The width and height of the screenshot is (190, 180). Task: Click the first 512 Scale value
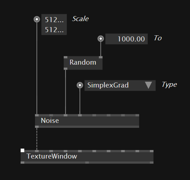click(x=54, y=20)
